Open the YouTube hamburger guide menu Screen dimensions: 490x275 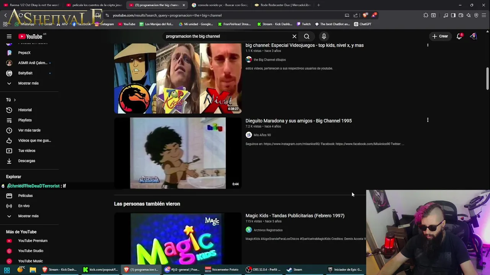9,36
